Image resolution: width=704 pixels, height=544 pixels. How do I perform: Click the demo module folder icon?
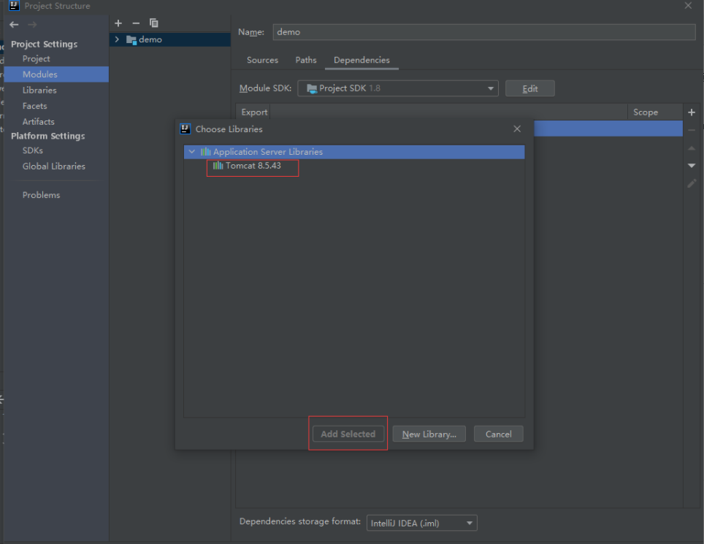coord(131,40)
